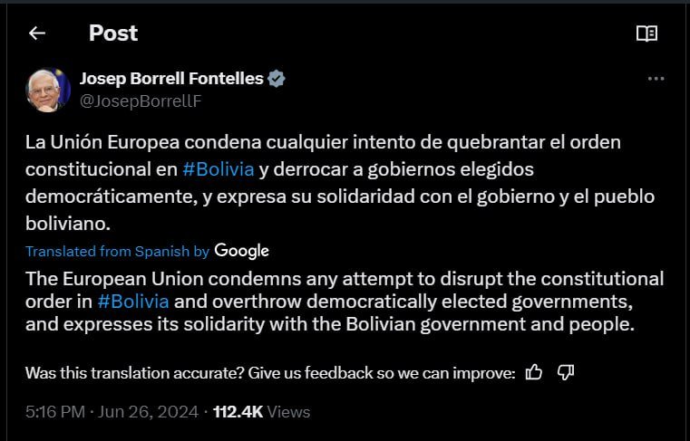
Task: Click the "Translated from Spanish by" label
Action: click(117, 251)
